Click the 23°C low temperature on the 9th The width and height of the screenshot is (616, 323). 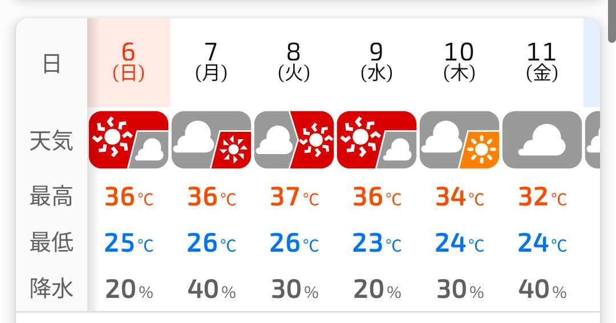[x=377, y=243]
